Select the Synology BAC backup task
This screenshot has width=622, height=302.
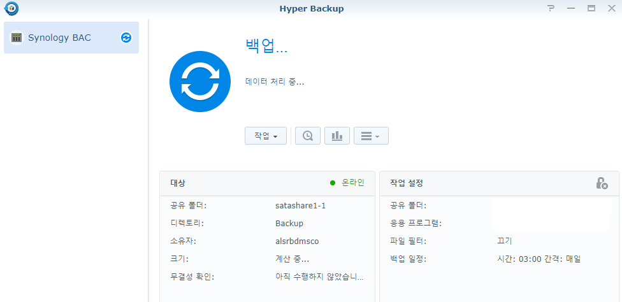click(x=71, y=38)
